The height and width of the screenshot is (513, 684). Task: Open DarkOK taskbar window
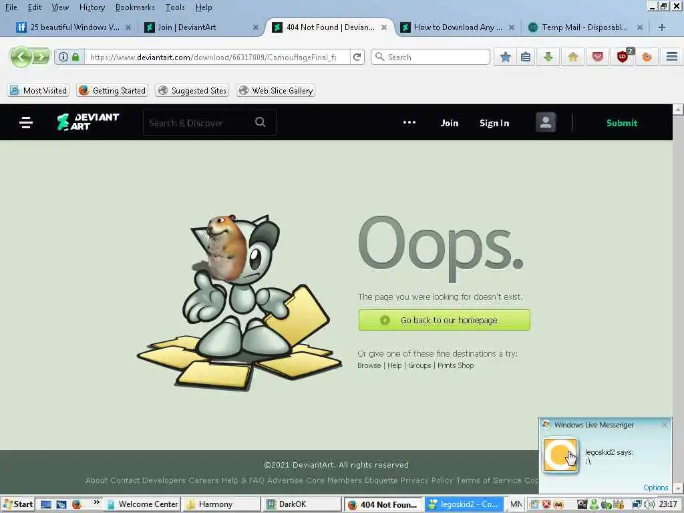click(x=302, y=504)
